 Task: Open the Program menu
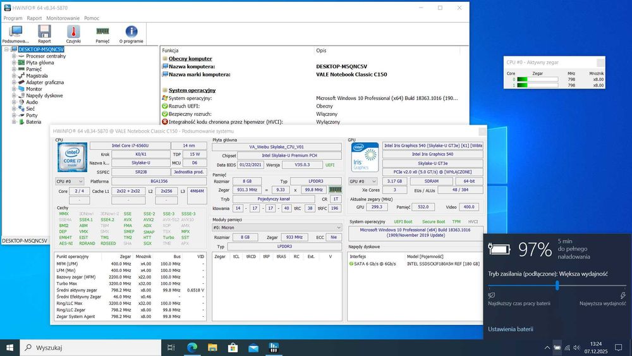(13, 18)
